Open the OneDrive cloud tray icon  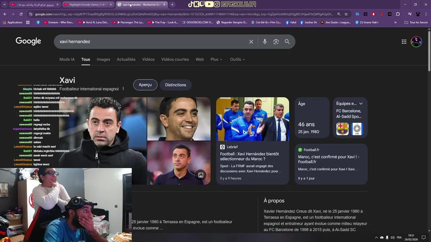coord(382,238)
